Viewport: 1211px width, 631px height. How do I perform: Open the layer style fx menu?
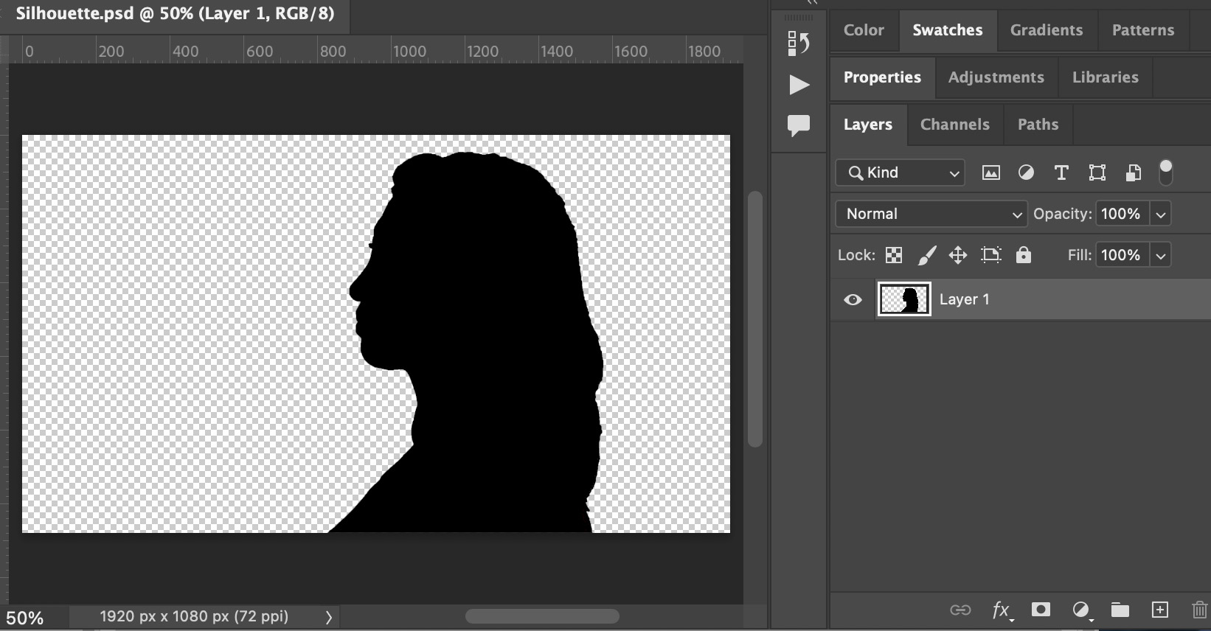[x=1001, y=610]
